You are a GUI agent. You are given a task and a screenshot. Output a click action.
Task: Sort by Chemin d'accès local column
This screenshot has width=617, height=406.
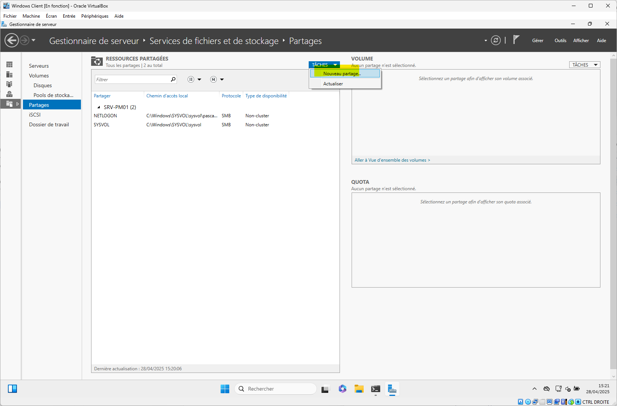point(167,96)
